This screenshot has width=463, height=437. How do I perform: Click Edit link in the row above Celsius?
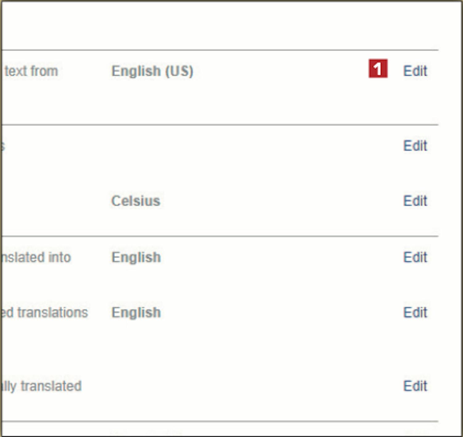(415, 145)
